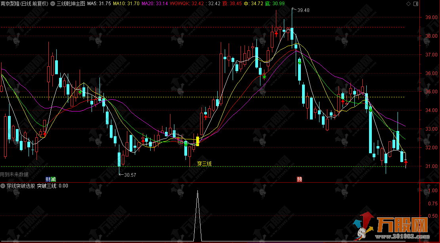Viewport: 440px width, 243px height.
Task: Select the 三线乾坤主图 indicator name
Action: point(71,4)
